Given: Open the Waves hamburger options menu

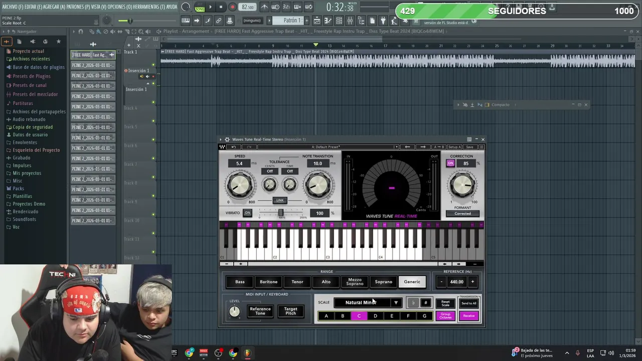Looking at the screenshot, I should [x=481, y=147].
